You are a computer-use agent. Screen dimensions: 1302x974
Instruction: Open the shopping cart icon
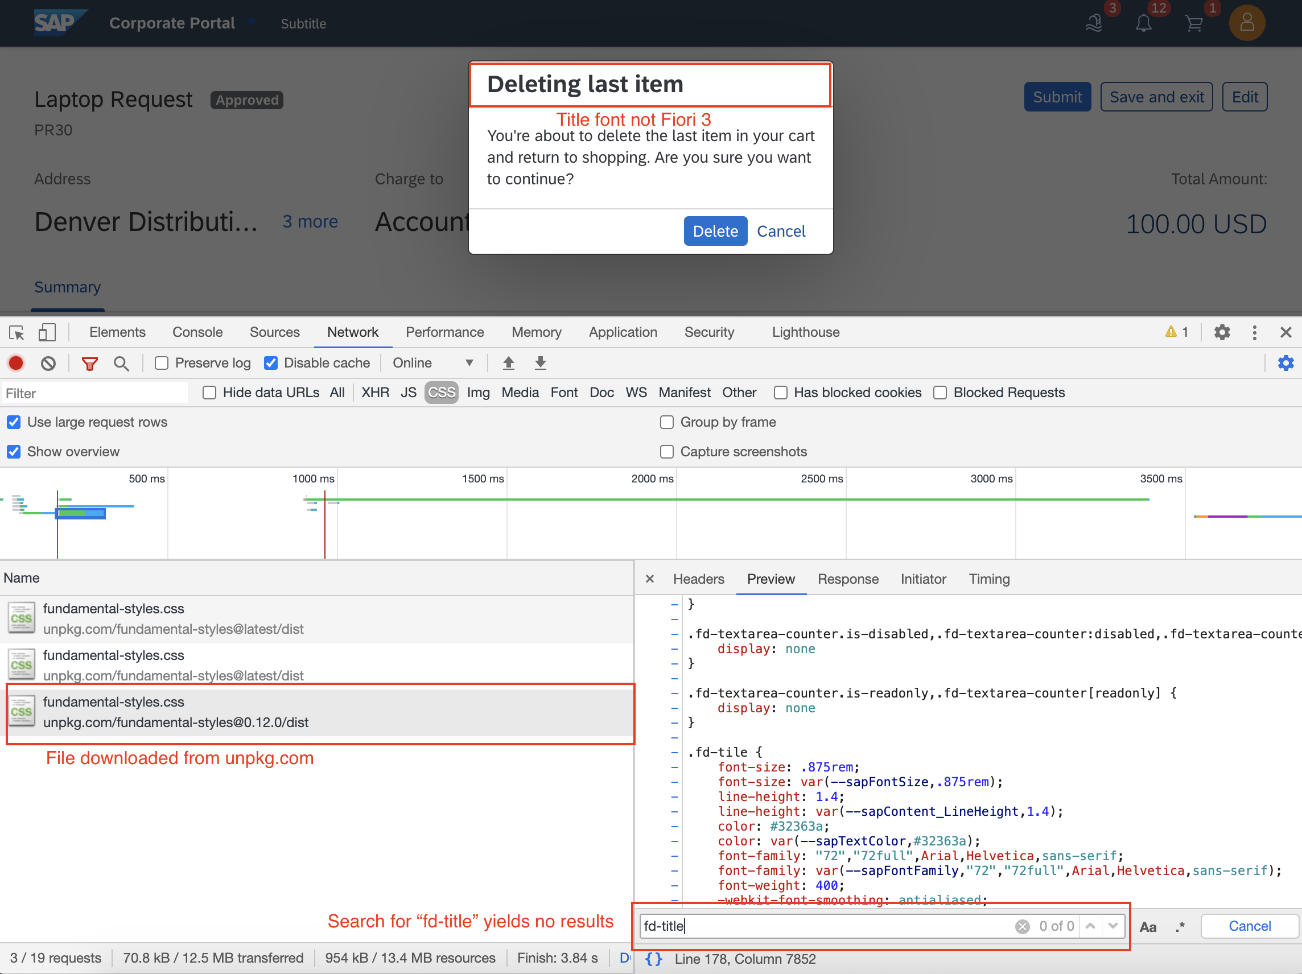pyautogui.click(x=1194, y=23)
